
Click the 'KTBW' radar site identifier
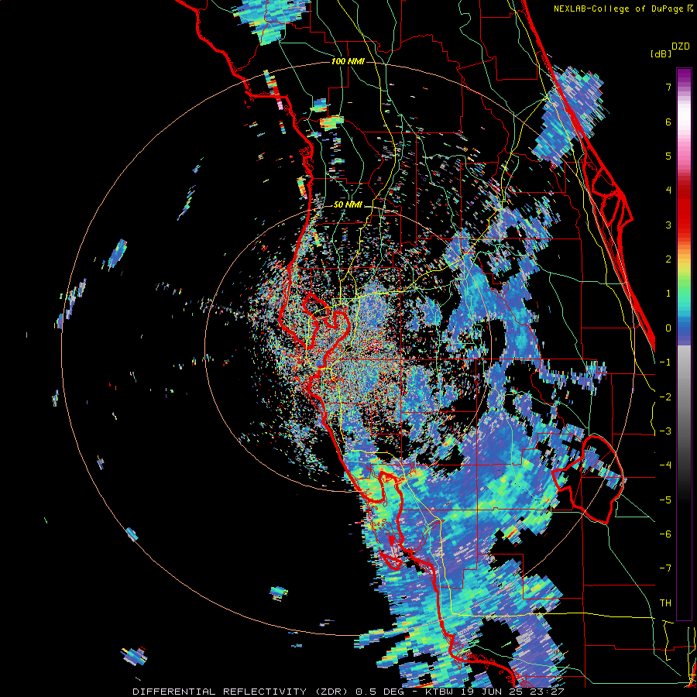(x=441, y=692)
